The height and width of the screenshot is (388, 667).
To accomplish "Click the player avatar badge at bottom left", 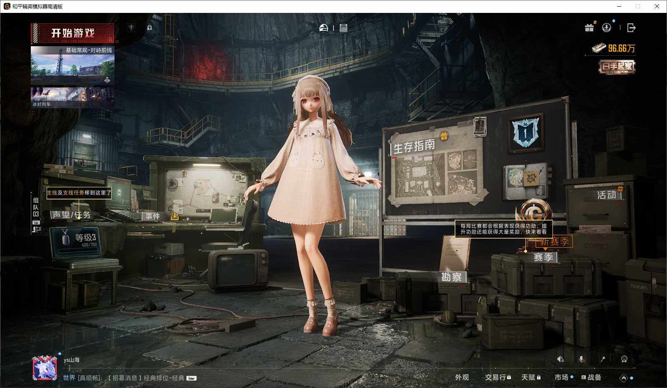I will [x=45, y=368].
